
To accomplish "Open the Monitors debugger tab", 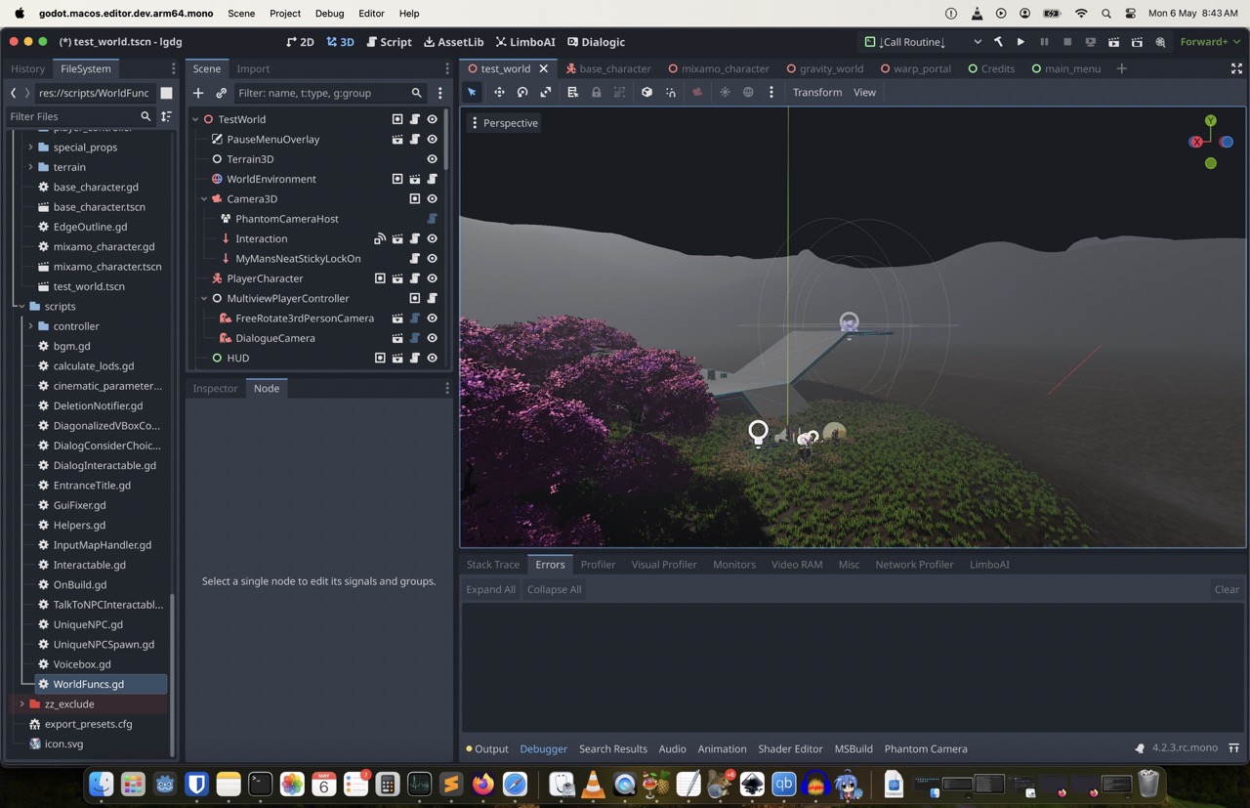I will tap(734, 564).
